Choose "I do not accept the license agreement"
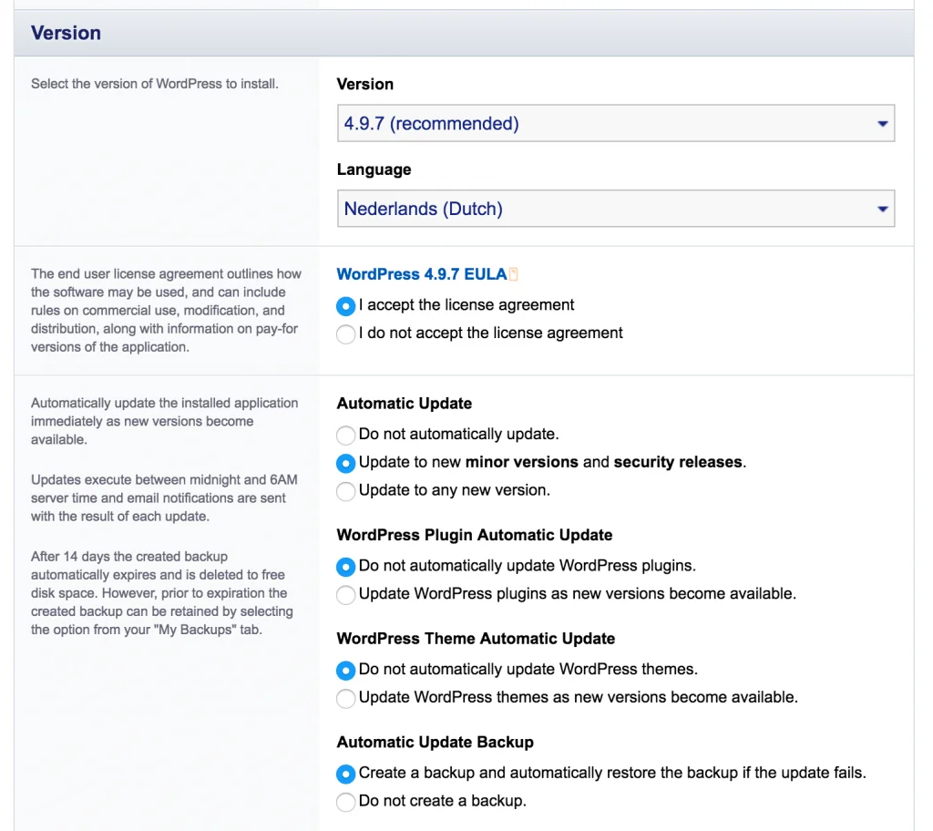Image resolution: width=933 pixels, height=831 pixels. pos(346,333)
